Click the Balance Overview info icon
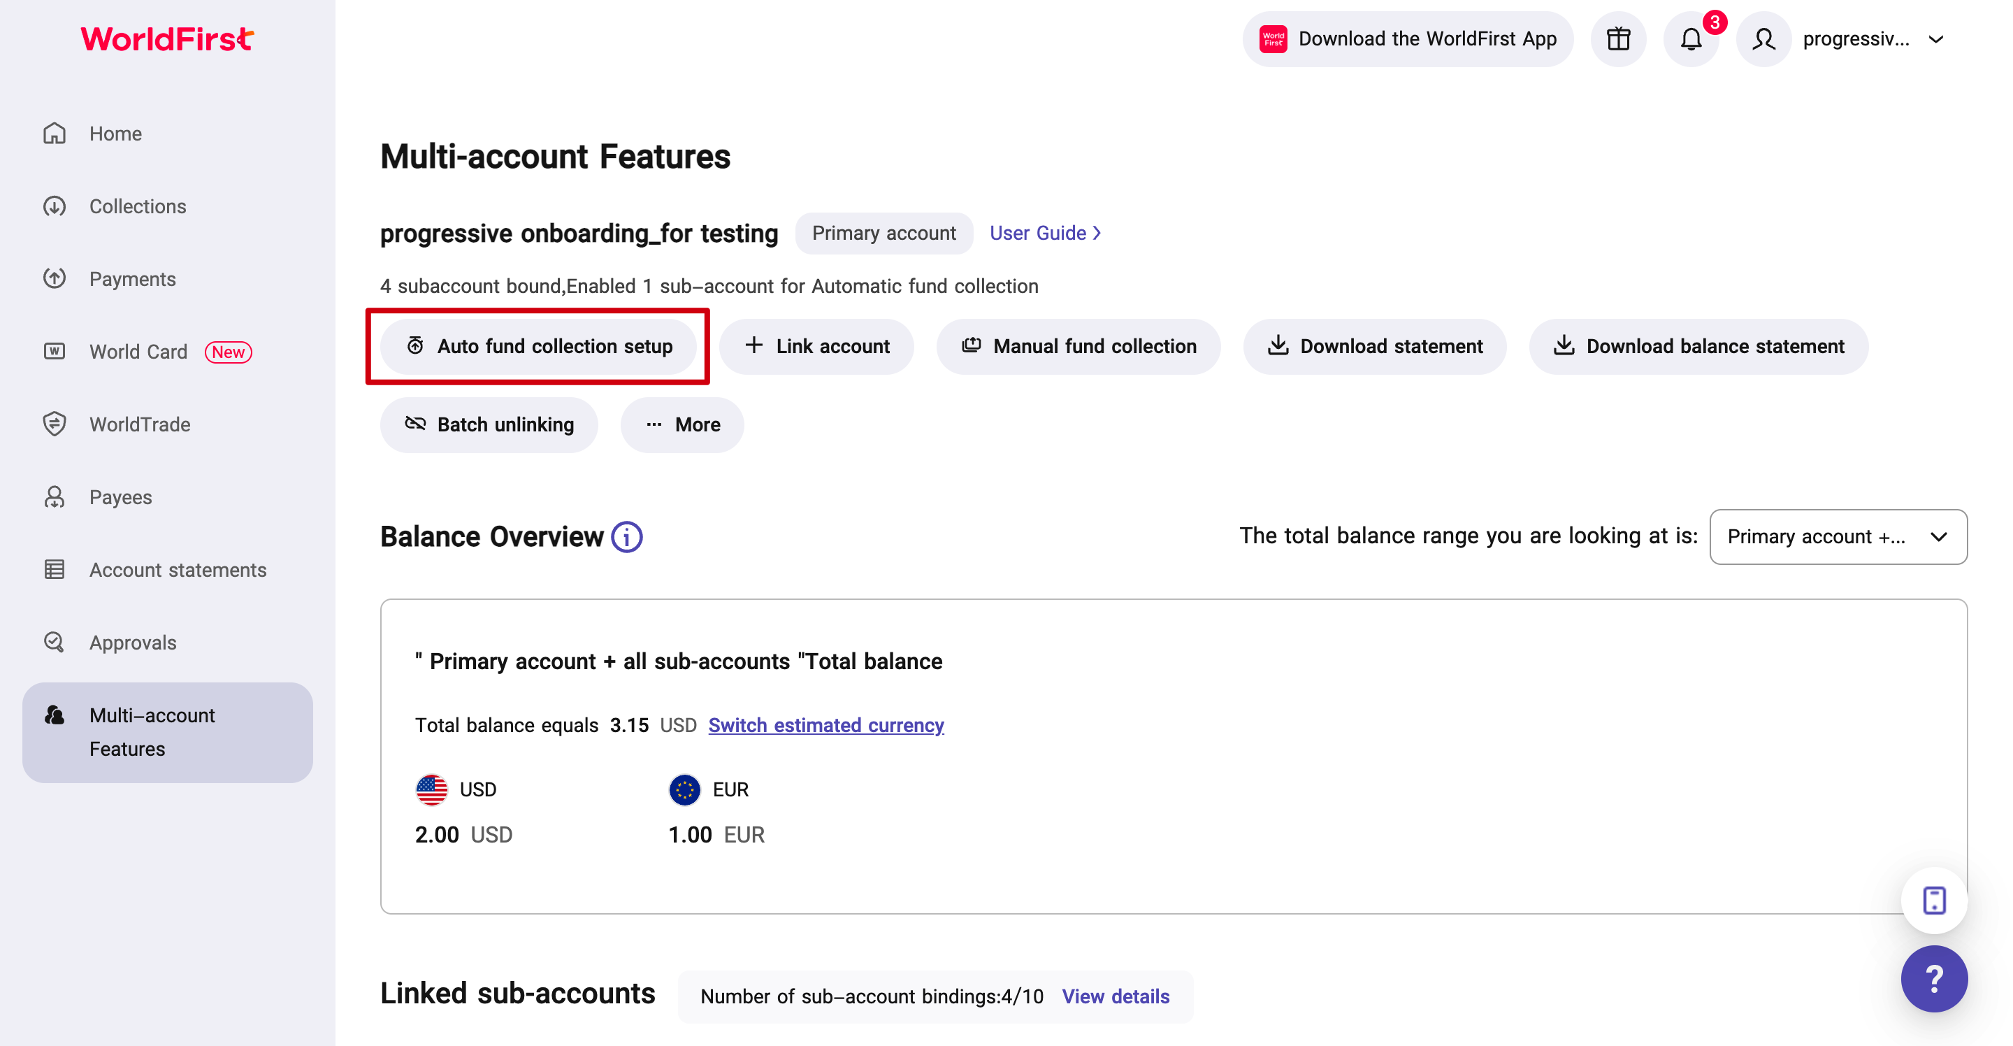The height and width of the screenshot is (1046, 2013). (x=627, y=537)
